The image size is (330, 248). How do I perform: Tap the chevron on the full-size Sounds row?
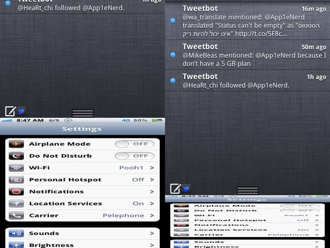coord(152,234)
